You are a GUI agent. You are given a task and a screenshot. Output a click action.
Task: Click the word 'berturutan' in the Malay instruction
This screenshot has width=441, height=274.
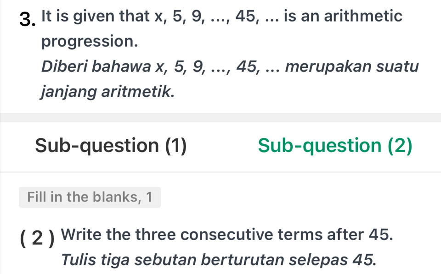[x=247, y=260]
